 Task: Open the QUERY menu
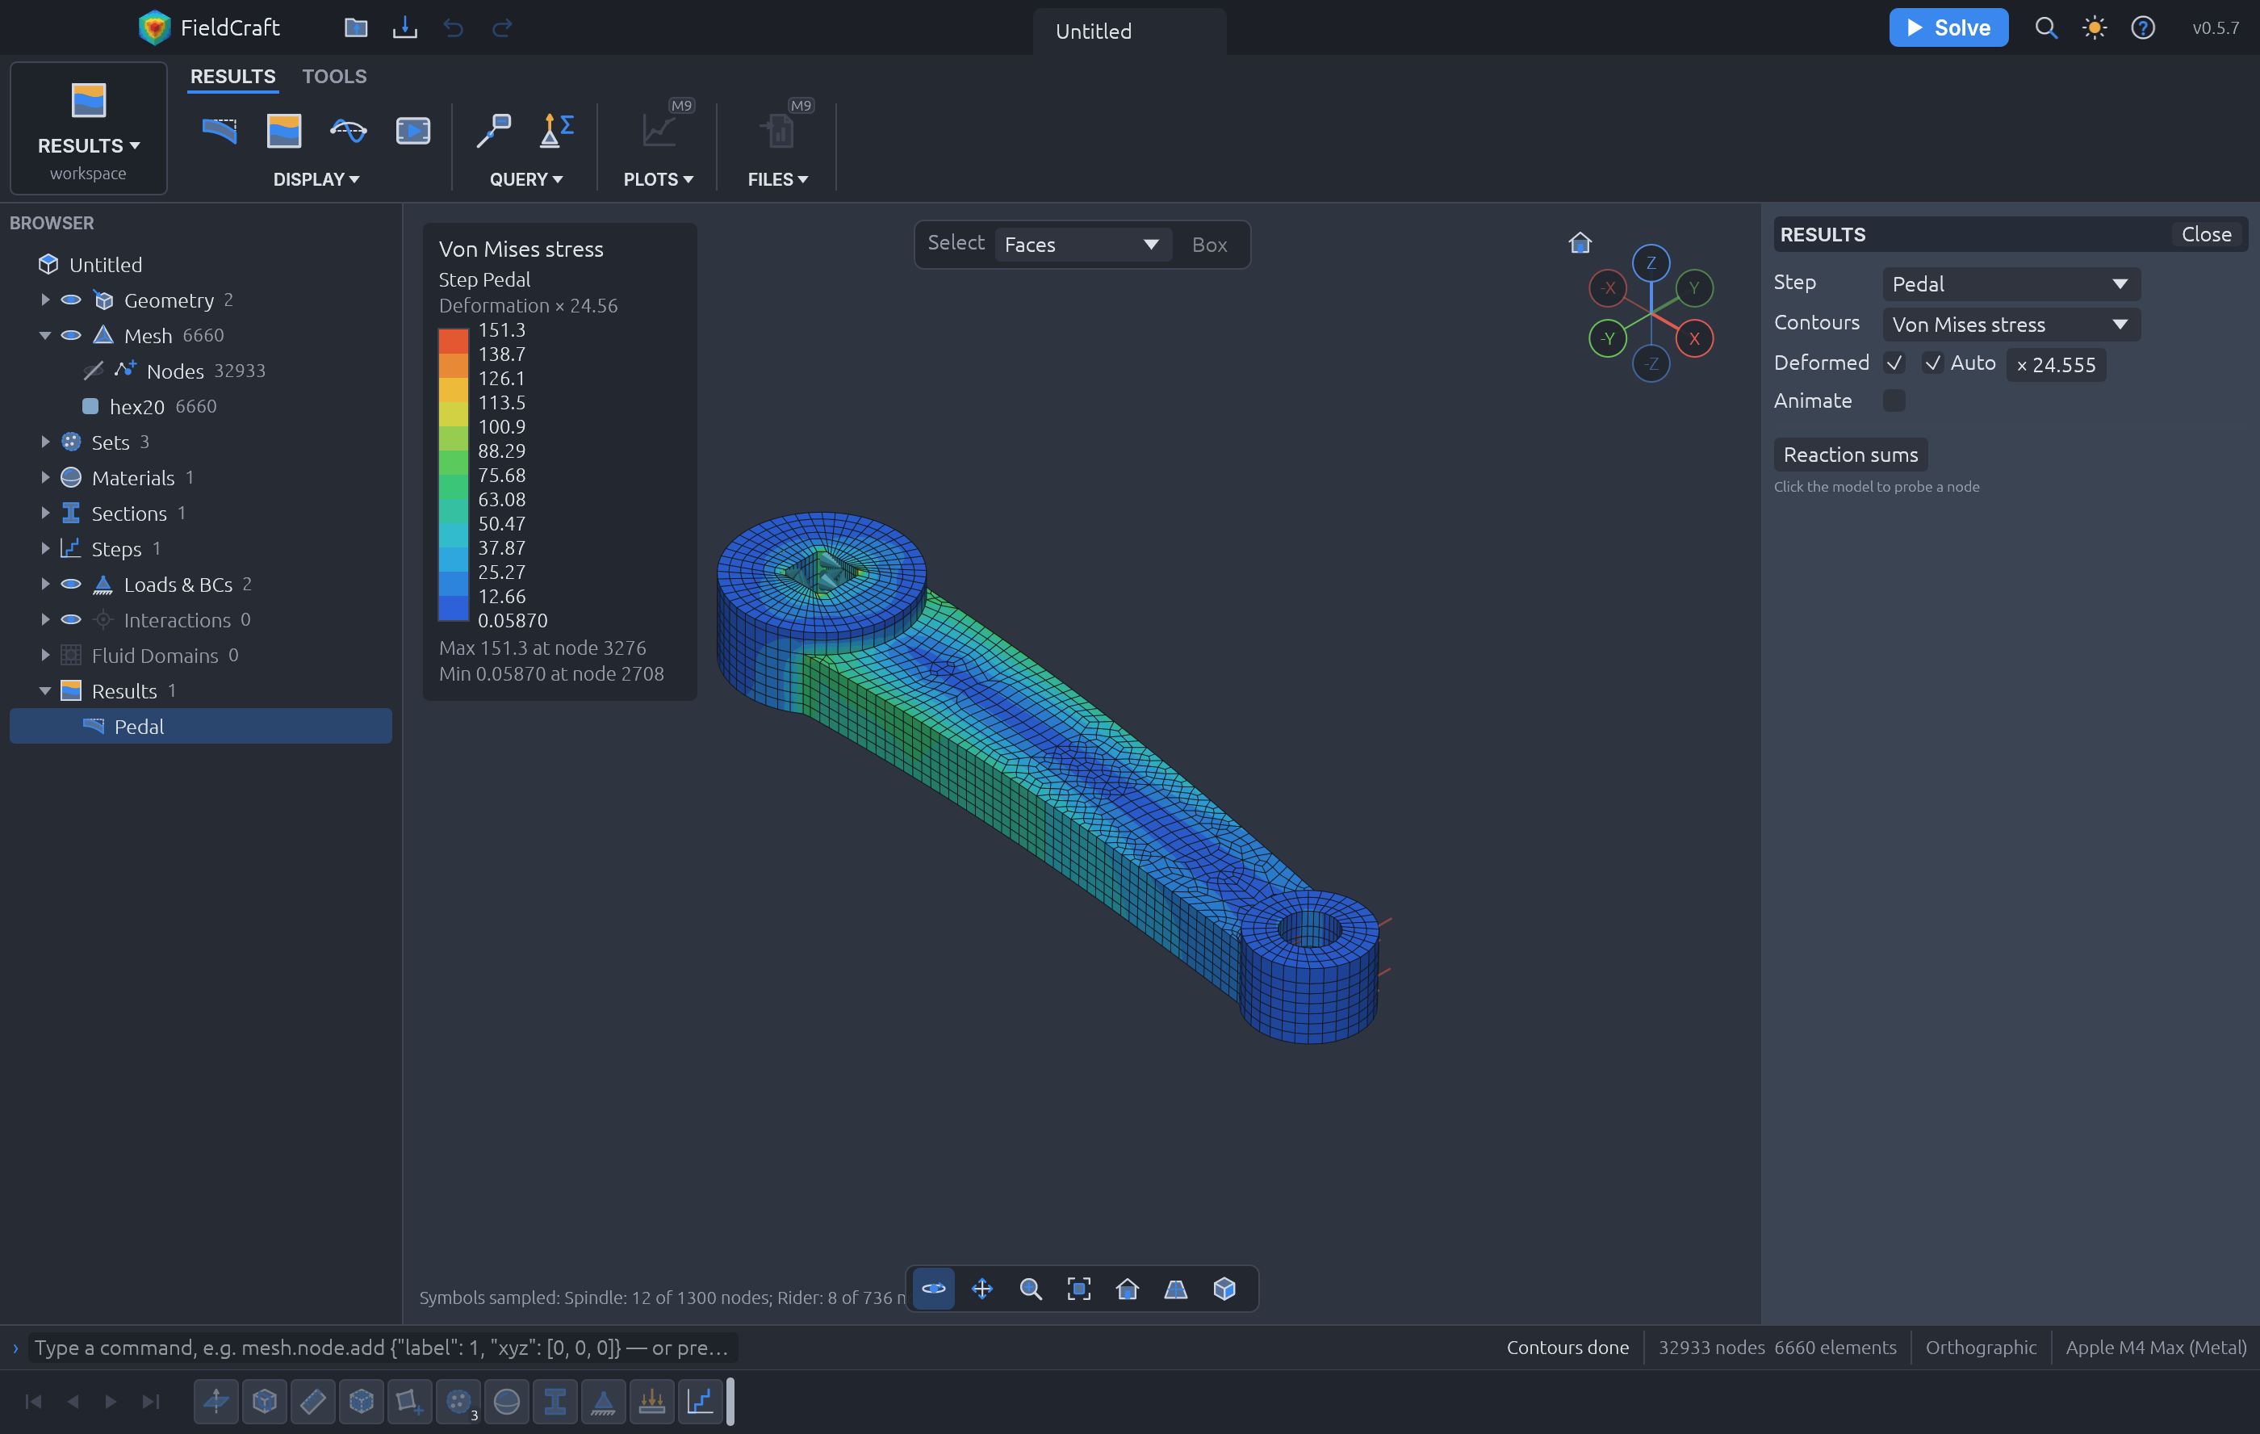pyautogui.click(x=525, y=179)
